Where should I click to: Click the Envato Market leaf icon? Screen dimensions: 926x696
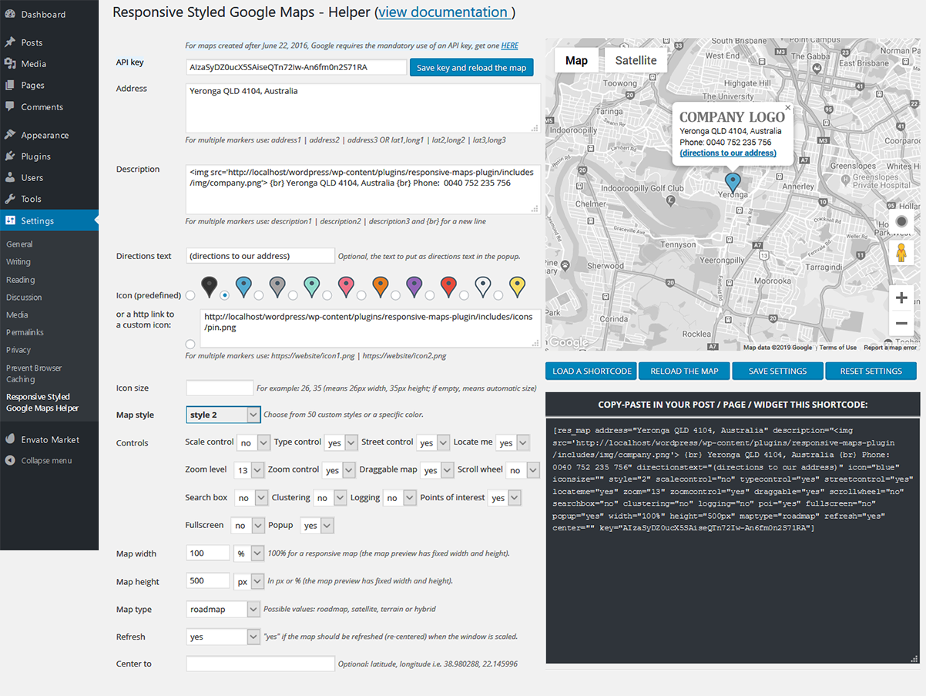[10, 439]
